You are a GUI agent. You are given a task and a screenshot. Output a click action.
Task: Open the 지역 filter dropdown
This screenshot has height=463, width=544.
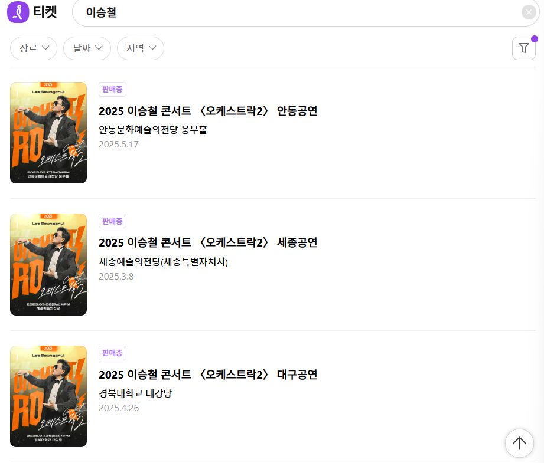141,48
